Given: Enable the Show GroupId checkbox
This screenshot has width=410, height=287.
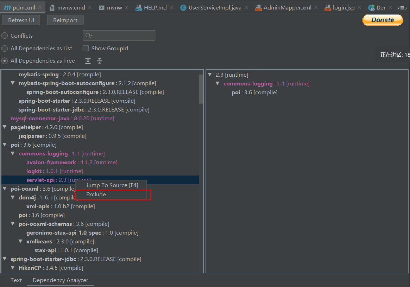Looking at the screenshot, I should click(x=86, y=48).
